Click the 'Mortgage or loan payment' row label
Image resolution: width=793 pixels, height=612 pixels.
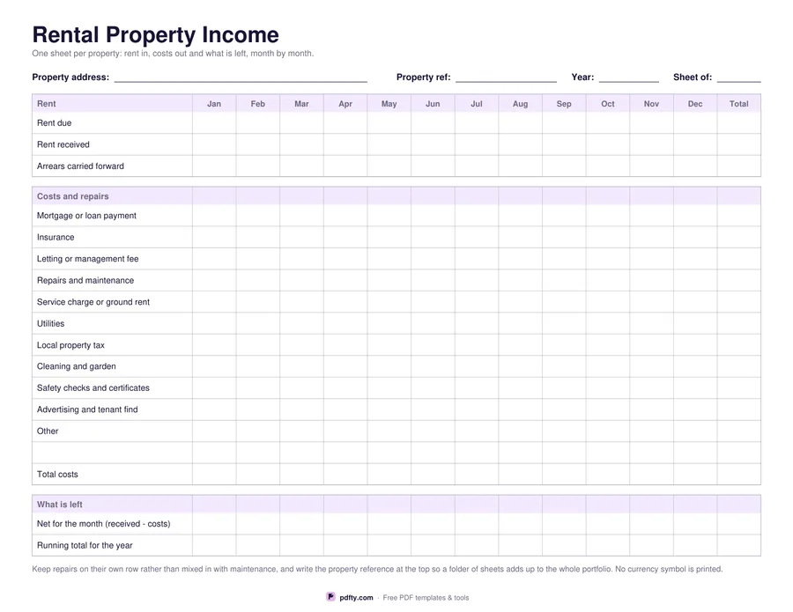(86, 215)
